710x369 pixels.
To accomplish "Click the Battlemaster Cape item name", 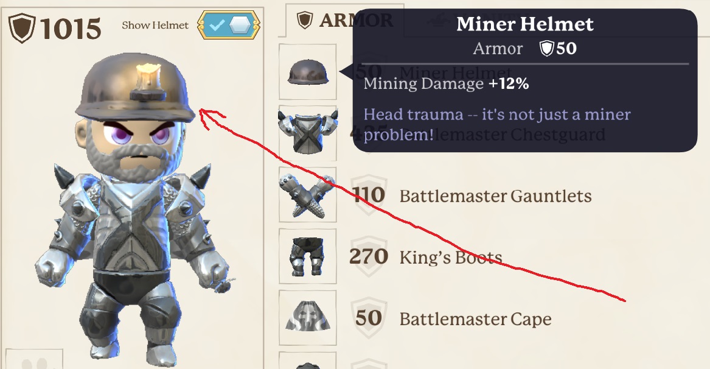I will click(475, 319).
